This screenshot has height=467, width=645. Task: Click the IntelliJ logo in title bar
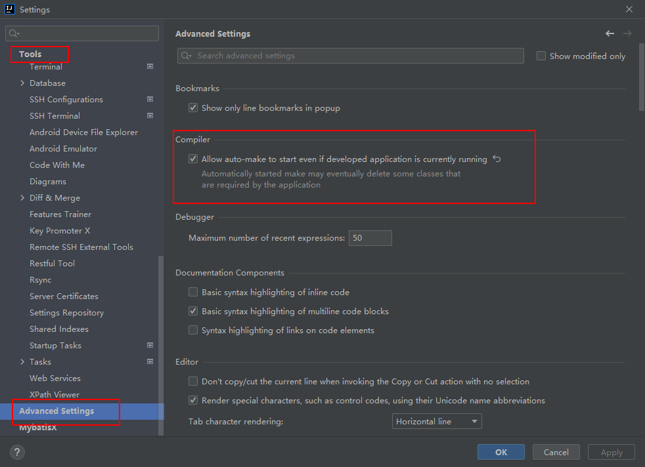(10, 10)
